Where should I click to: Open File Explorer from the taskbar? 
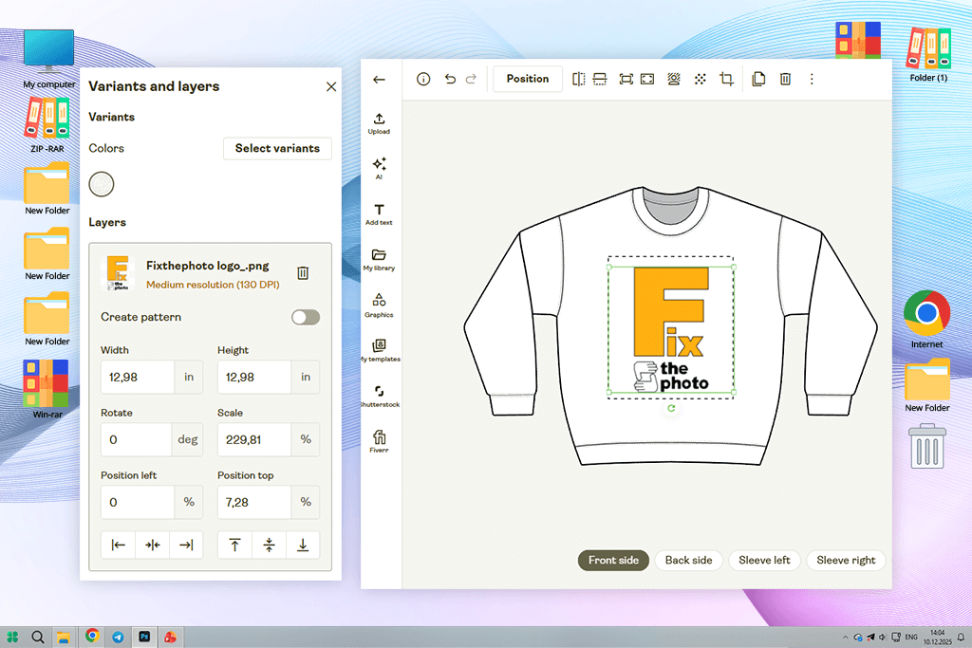coord(64,637)
